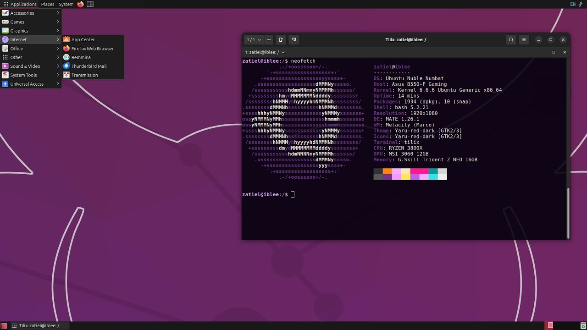Click the EN keyboard layout indicator

click(573, 4)
